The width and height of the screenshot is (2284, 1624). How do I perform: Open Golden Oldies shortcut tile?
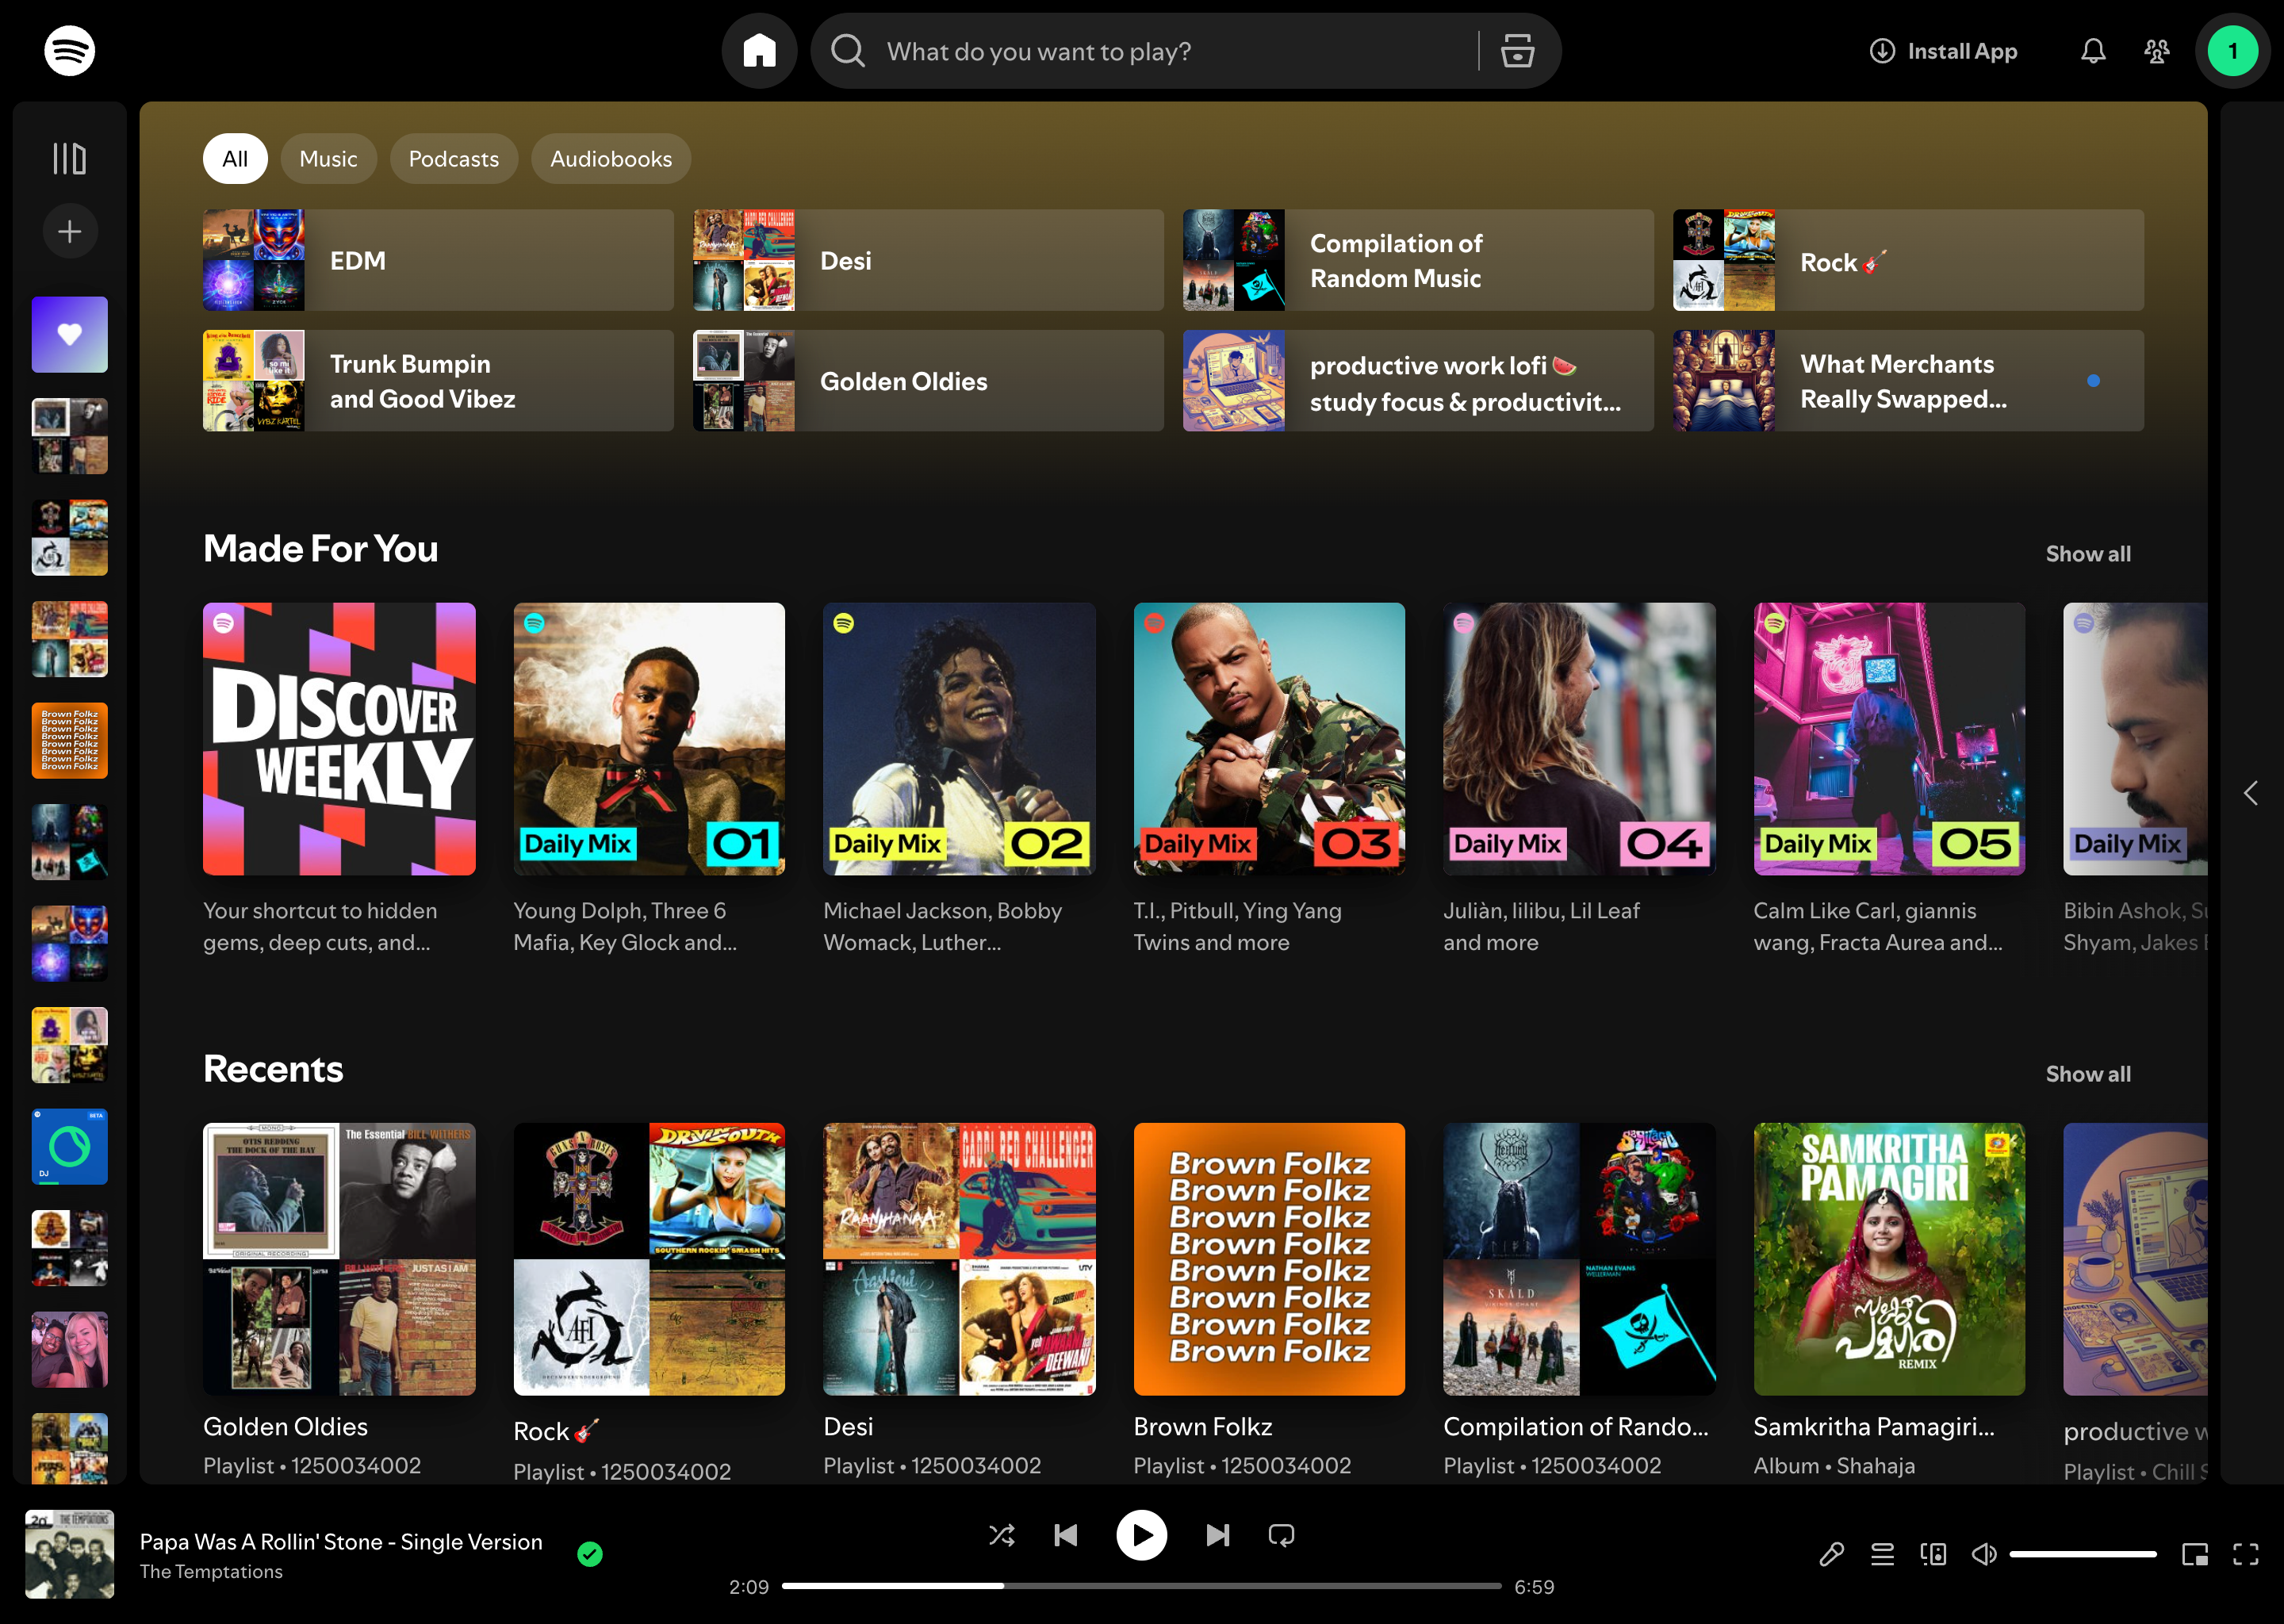[x=928, y=381]
